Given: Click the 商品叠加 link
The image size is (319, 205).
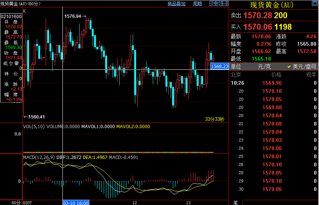Looking at the screenshot, I should [176, 4].
